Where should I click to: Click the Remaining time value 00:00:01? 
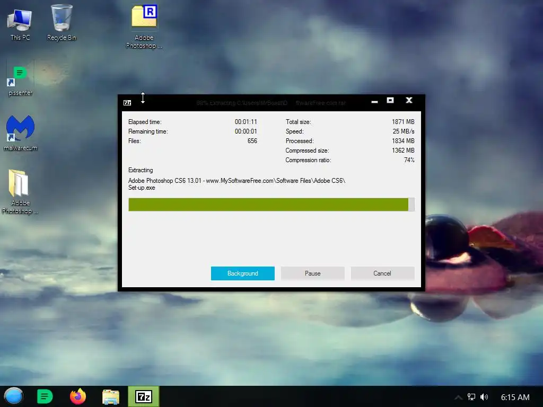(x=246, y=131)
